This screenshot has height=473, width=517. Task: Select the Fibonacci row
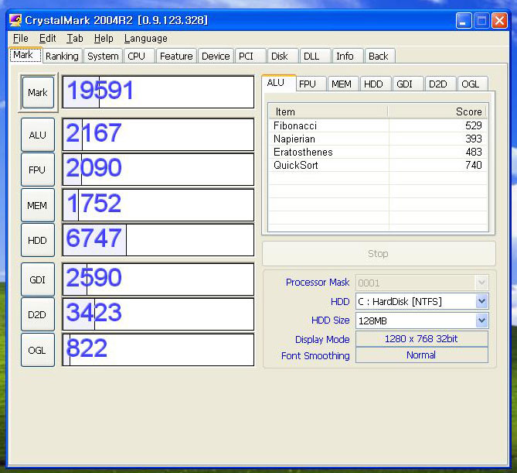[x=378, y=125]
